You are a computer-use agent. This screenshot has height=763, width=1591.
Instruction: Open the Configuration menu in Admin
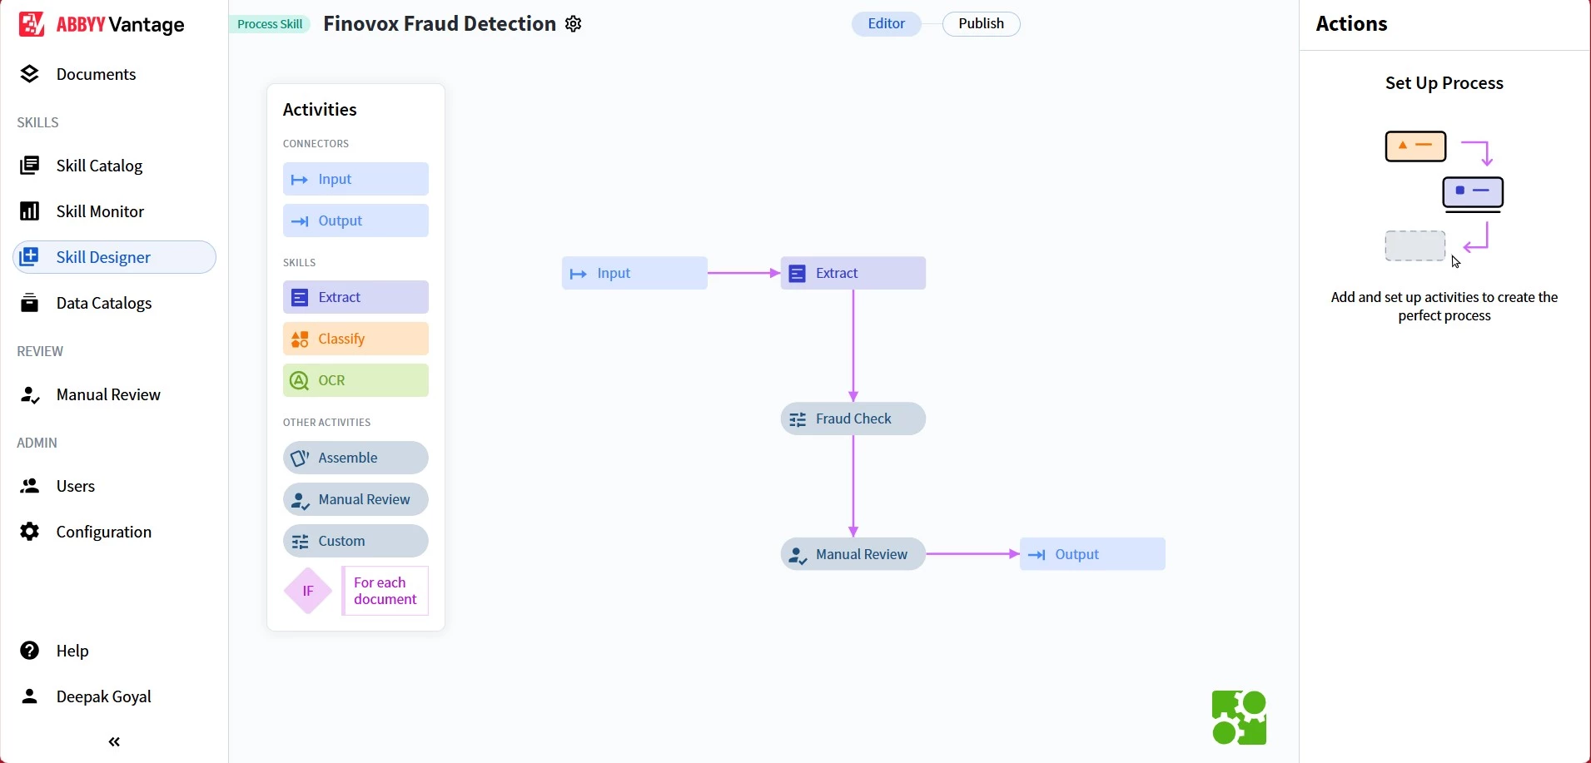click(103, 532)
